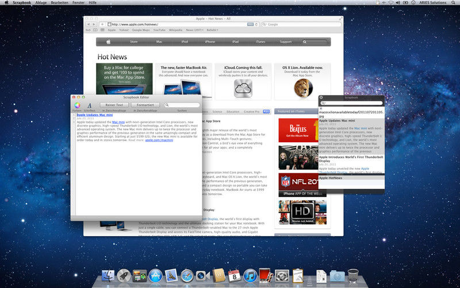Open the News (297) bookmark dropdown
Viewport: 460px width, 288px height.
point(194,30)
